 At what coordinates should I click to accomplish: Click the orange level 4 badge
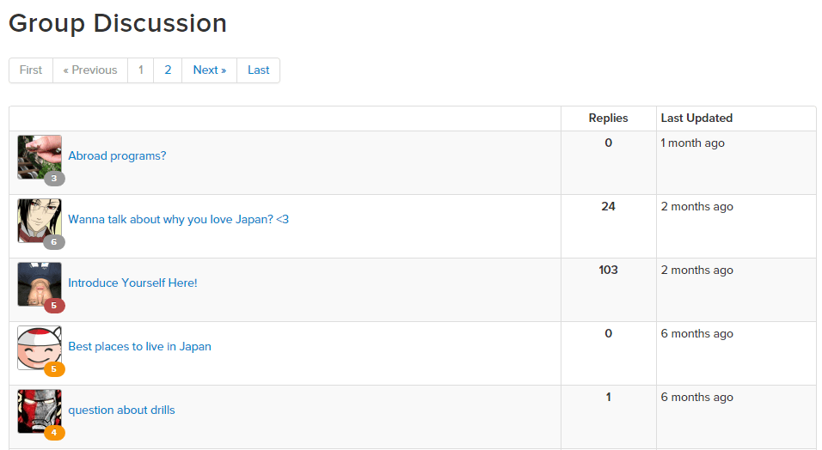pos(54,433)
